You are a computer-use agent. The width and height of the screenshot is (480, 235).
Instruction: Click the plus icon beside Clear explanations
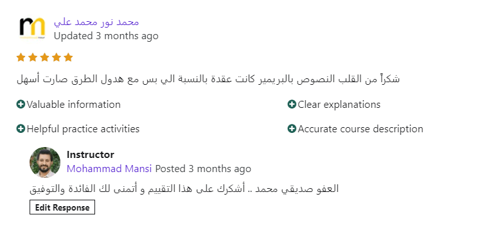pos(292,105)
